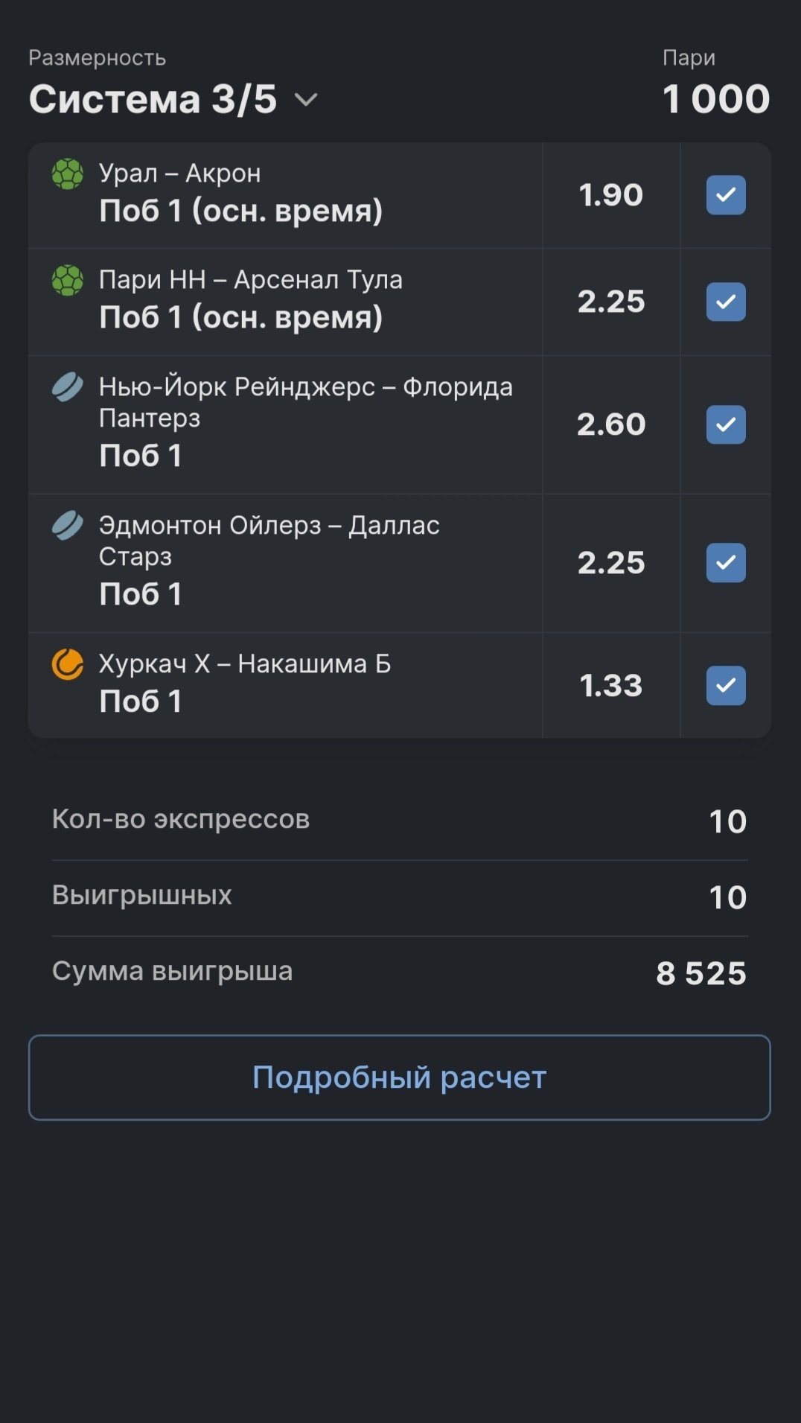Click hockey puck icon for Нью-Йорк Рейнджерс match
The height and width of the screenshot is (1423, 801).
coord(68,387)
